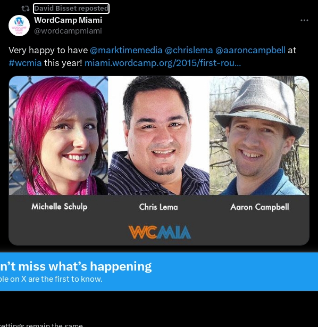Click Aaron Campbell's photo
The width and height of the screenshot is (318, 327).
click(260, 136)
